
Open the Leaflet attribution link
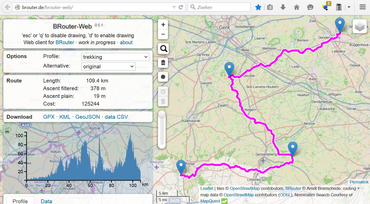207,188
